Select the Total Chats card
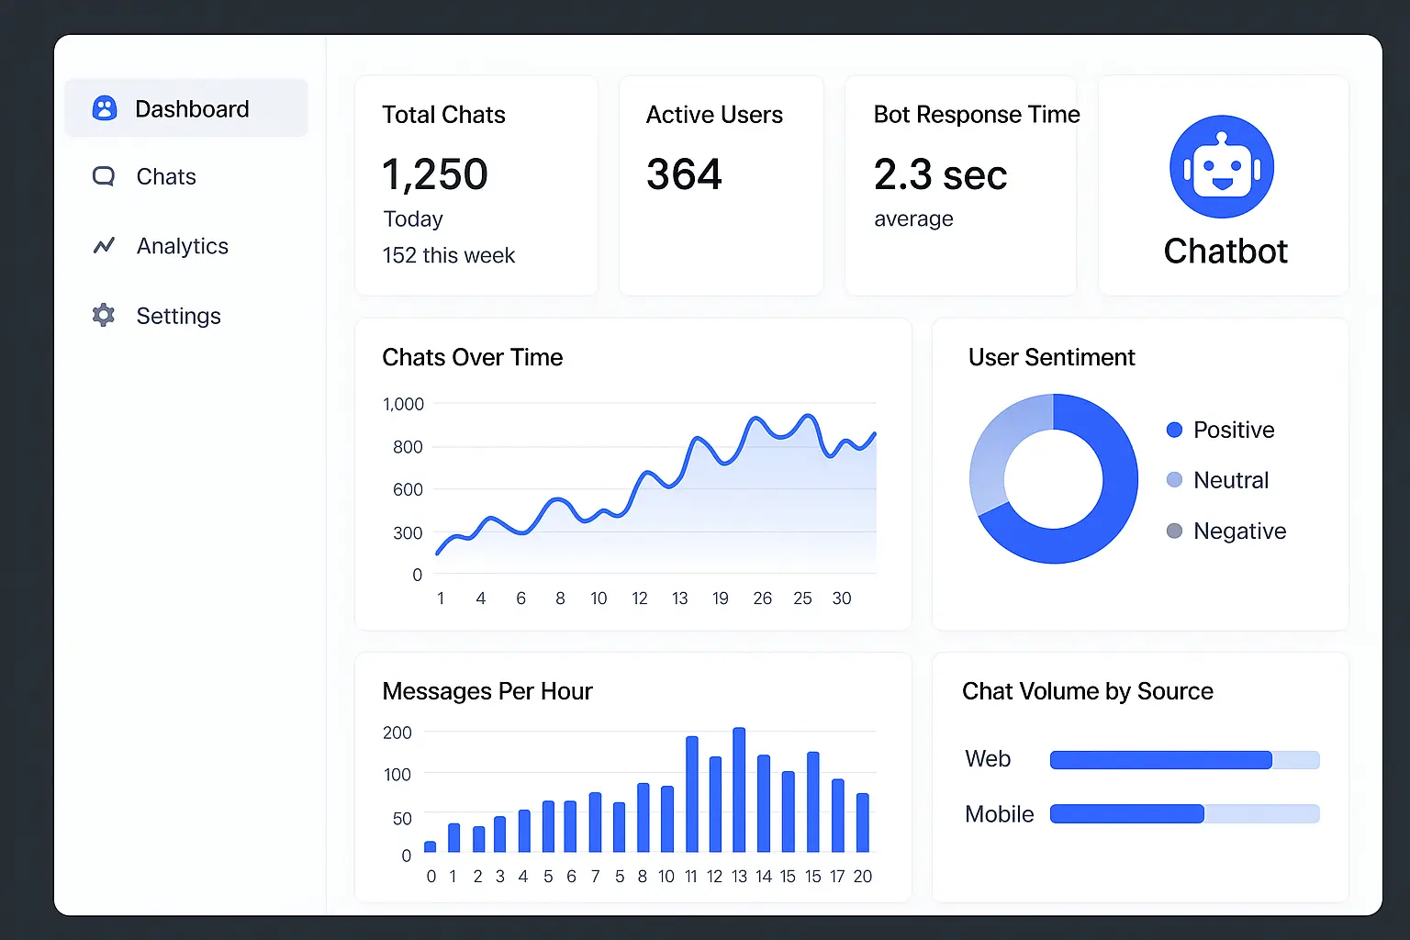 pyautogui.click(x=476, y=185)
